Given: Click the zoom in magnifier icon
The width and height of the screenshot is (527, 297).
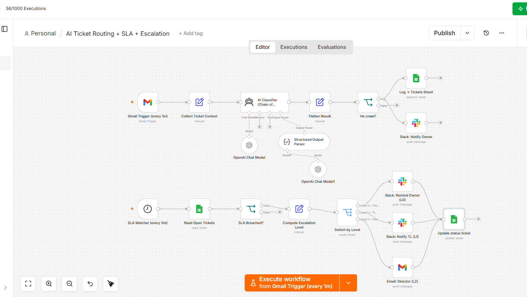Looking at the screenshot, I should 49,284.
